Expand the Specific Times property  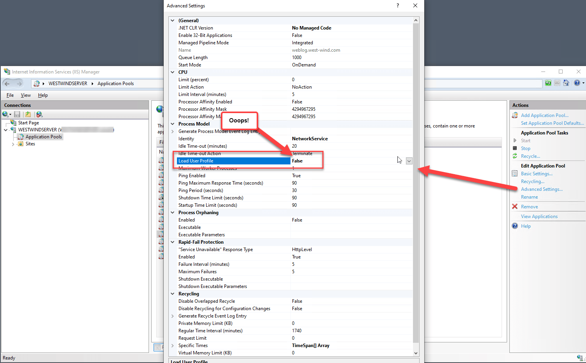173,346
